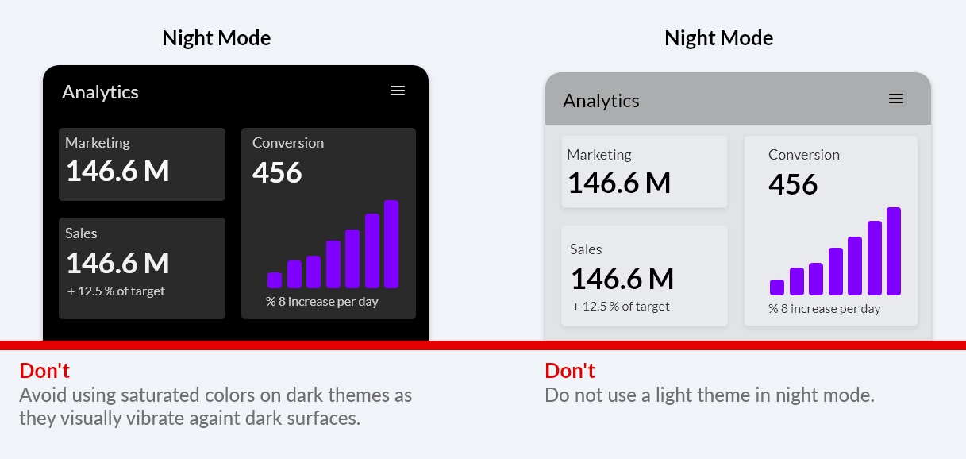Click the tallest purple bar in light chart
The image size is (966, 459).
coord(894,251)
